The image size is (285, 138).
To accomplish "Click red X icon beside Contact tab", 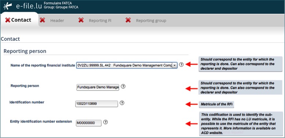I will click(8, 20).
